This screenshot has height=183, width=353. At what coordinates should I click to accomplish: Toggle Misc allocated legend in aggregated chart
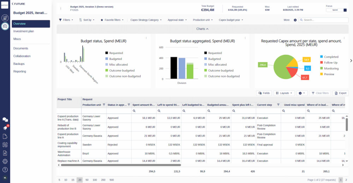pyautogui.click(x=217, y=65)
